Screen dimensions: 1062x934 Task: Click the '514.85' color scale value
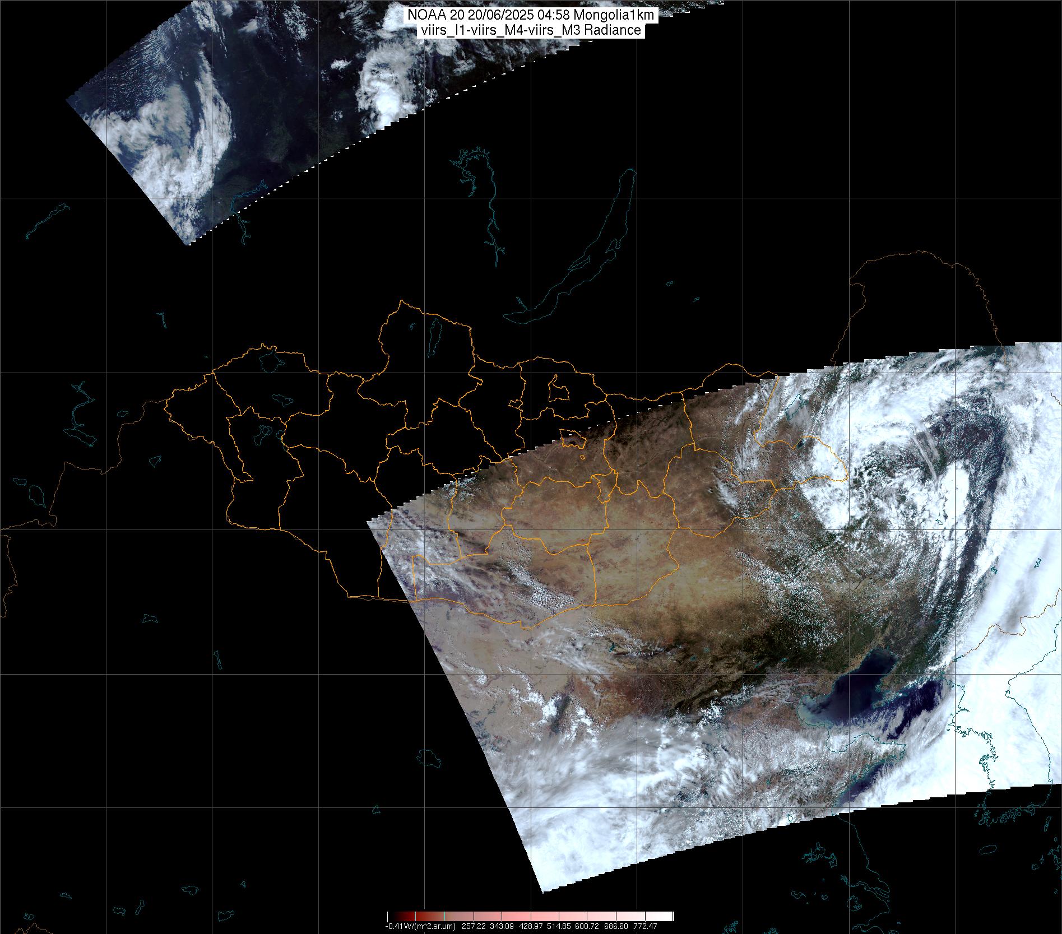(x=559, y=926)
